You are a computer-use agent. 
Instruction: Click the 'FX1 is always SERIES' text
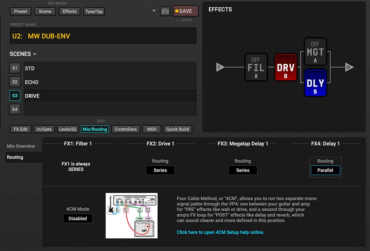pos(76,167)
